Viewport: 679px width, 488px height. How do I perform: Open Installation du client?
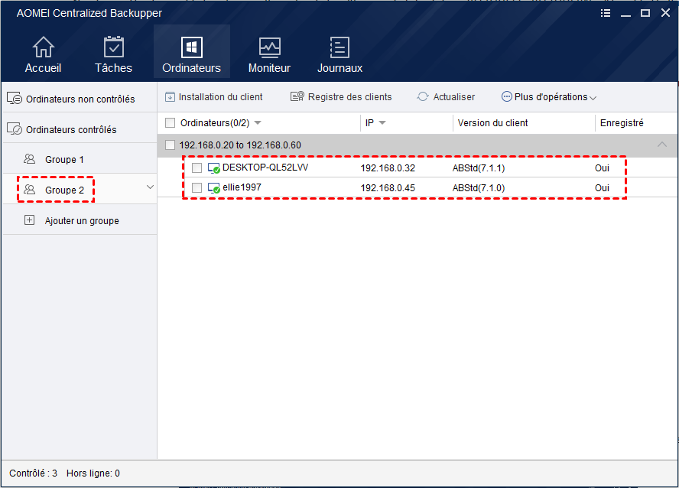(x=214, y=97)
